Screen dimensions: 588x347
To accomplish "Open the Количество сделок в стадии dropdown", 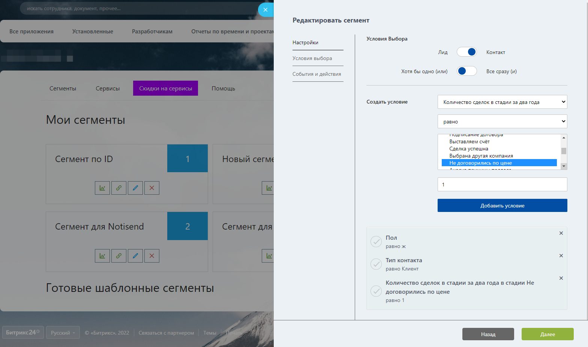I will click(502, 102).
